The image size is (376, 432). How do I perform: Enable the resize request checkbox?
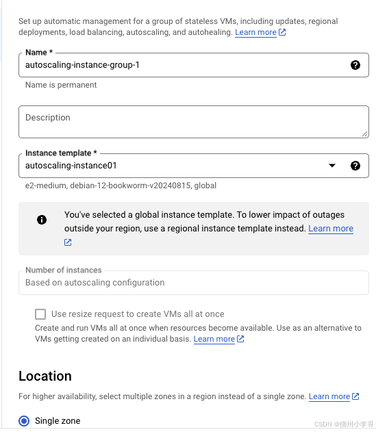point(40,314)
